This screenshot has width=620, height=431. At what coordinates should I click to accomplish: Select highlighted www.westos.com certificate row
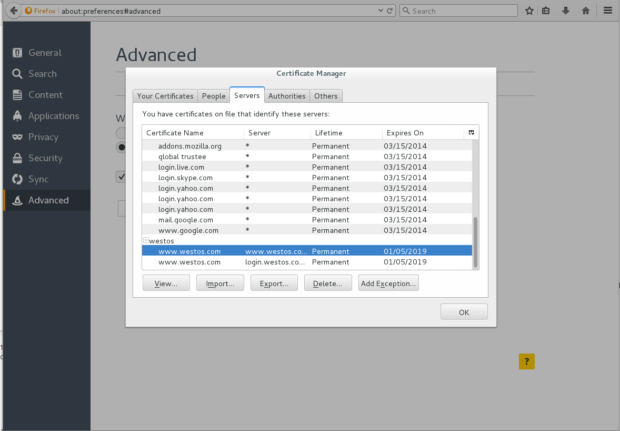coord(307,251)
